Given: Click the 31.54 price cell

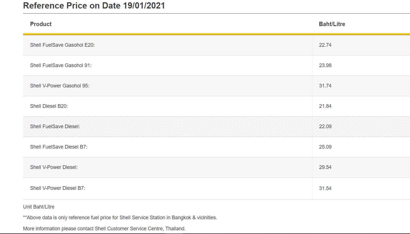Looking at the screenshot, I should pyautogui.click(x=325, y=188).
